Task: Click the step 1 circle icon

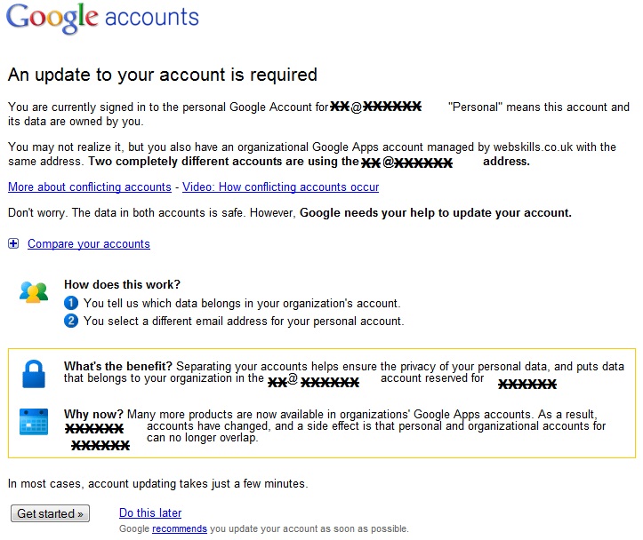Action: pos(71,304)
